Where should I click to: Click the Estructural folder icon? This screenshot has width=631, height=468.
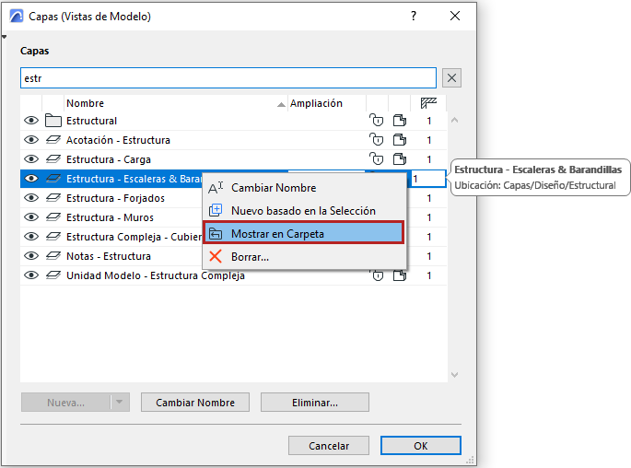click(53, 121)
